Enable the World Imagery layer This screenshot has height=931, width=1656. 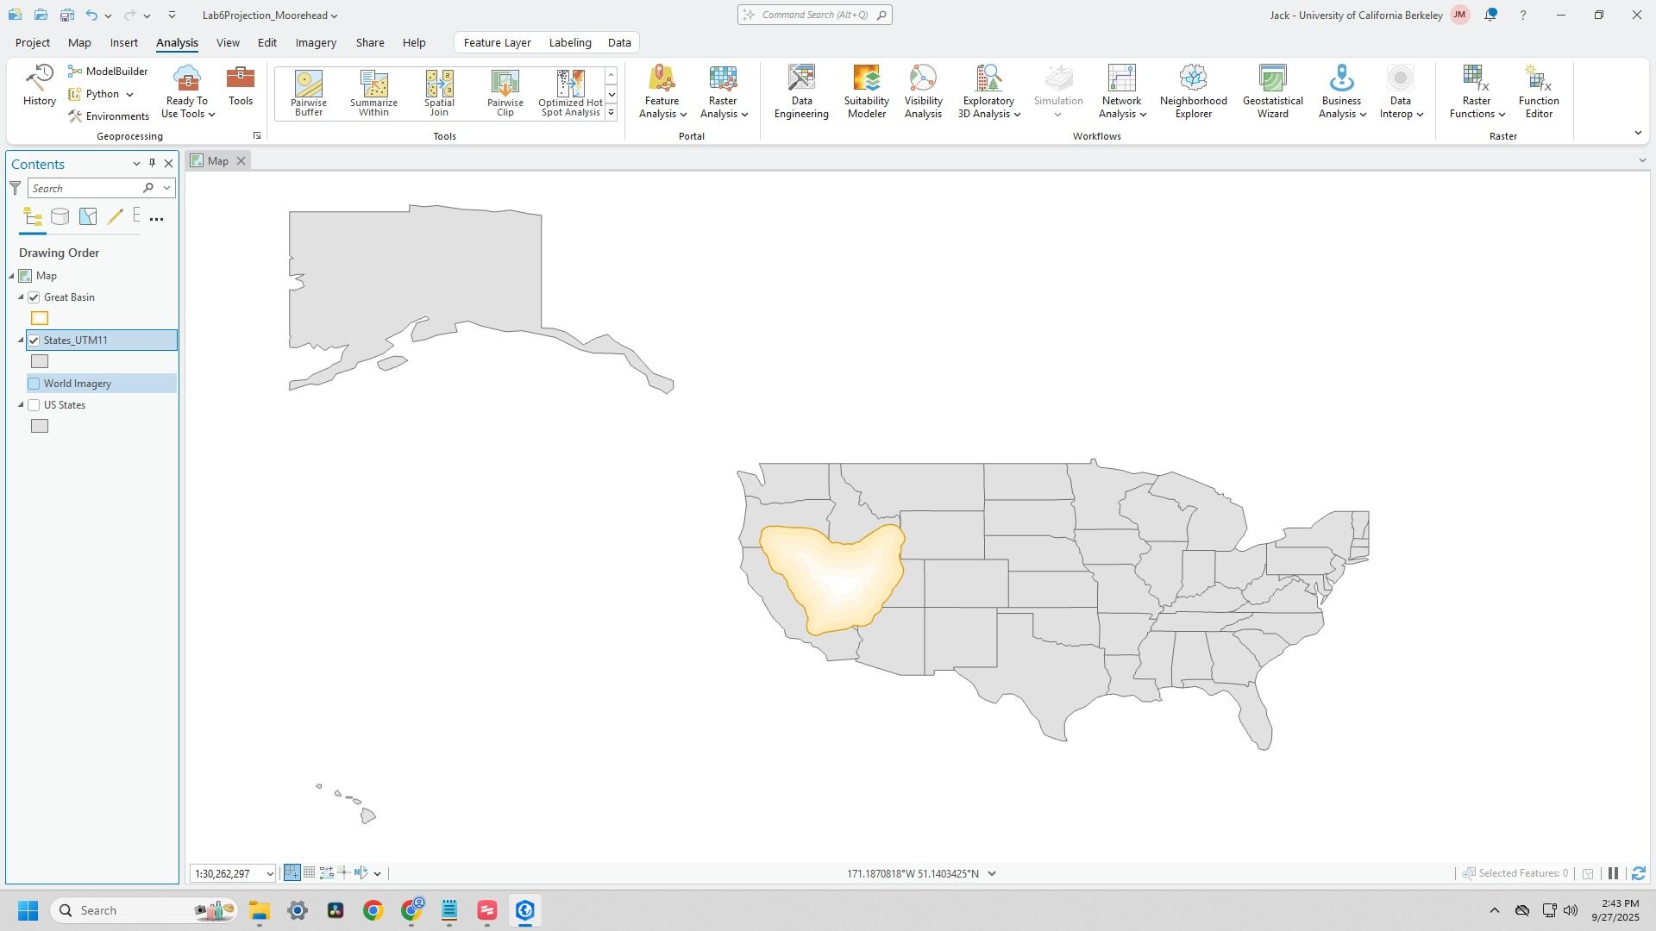pos(34,384)
